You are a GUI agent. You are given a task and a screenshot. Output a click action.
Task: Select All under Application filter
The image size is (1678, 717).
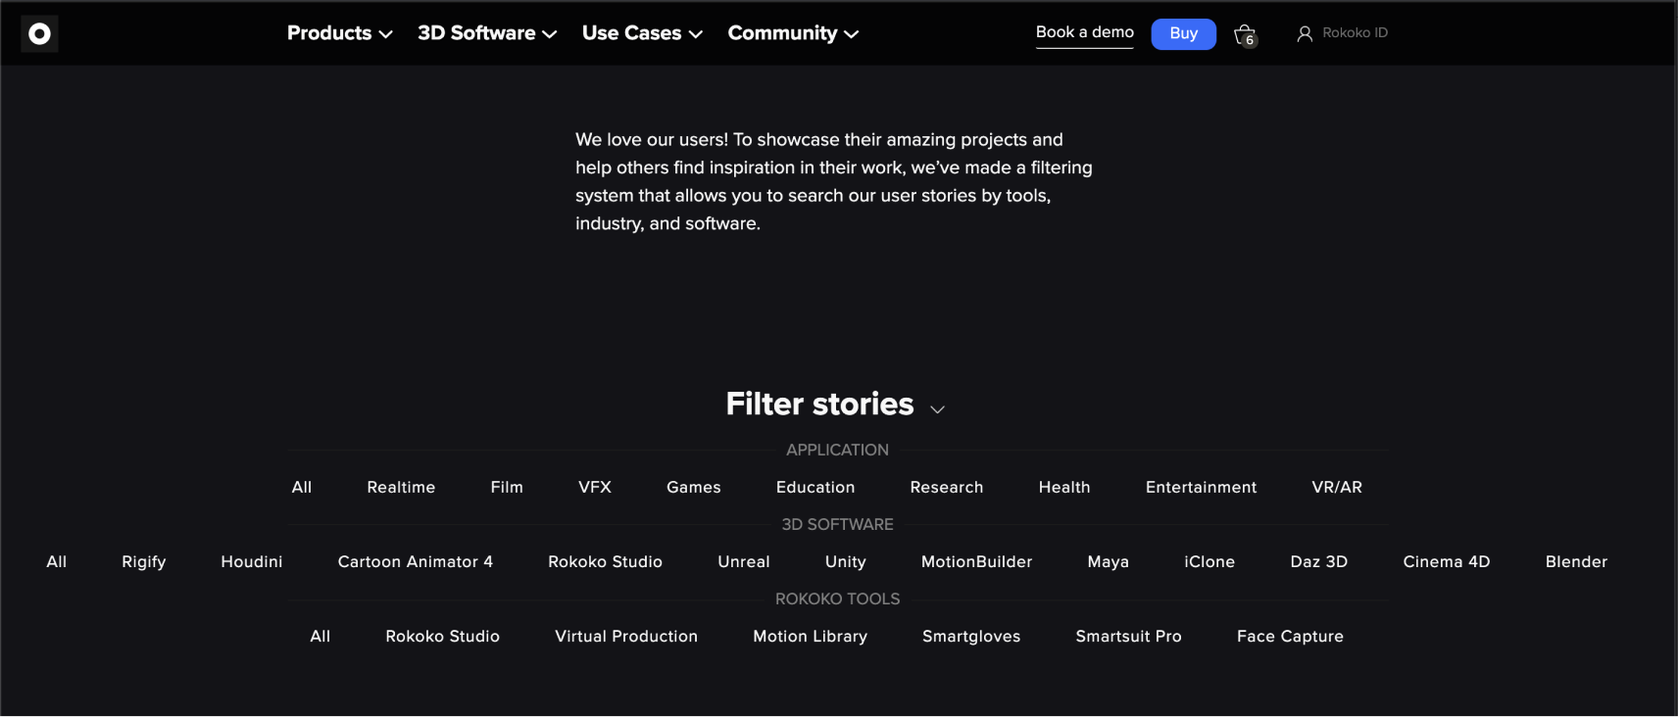[302, 488]
